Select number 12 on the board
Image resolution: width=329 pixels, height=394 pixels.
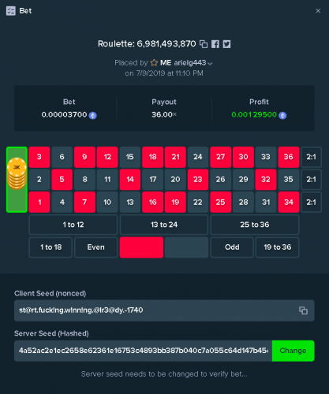107,157
